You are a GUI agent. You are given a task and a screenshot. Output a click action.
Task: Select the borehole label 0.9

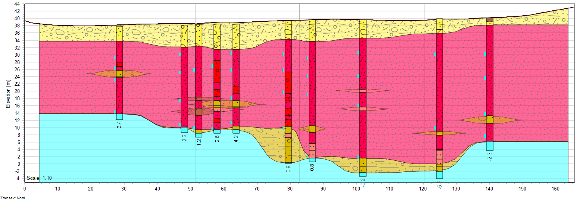point(288,168)
